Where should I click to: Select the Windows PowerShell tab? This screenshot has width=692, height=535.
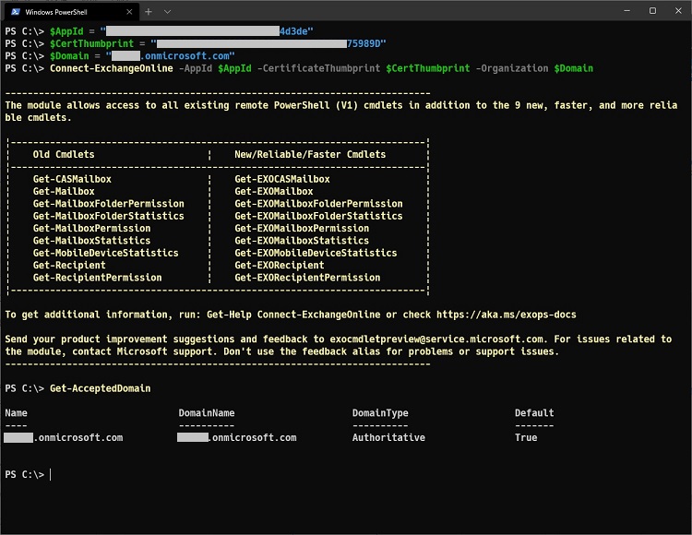[x=72, y=12]
